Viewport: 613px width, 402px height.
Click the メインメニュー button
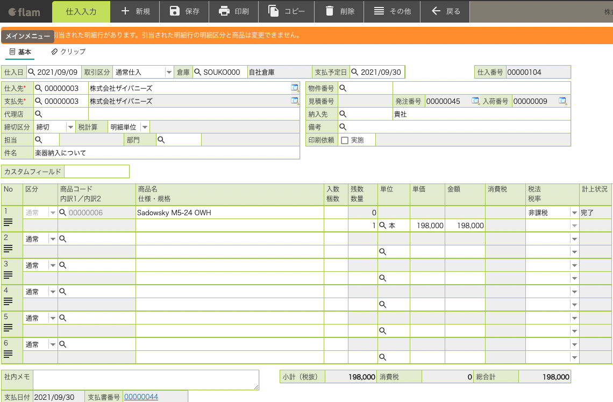pyautogui.click(x=27, y=36)
